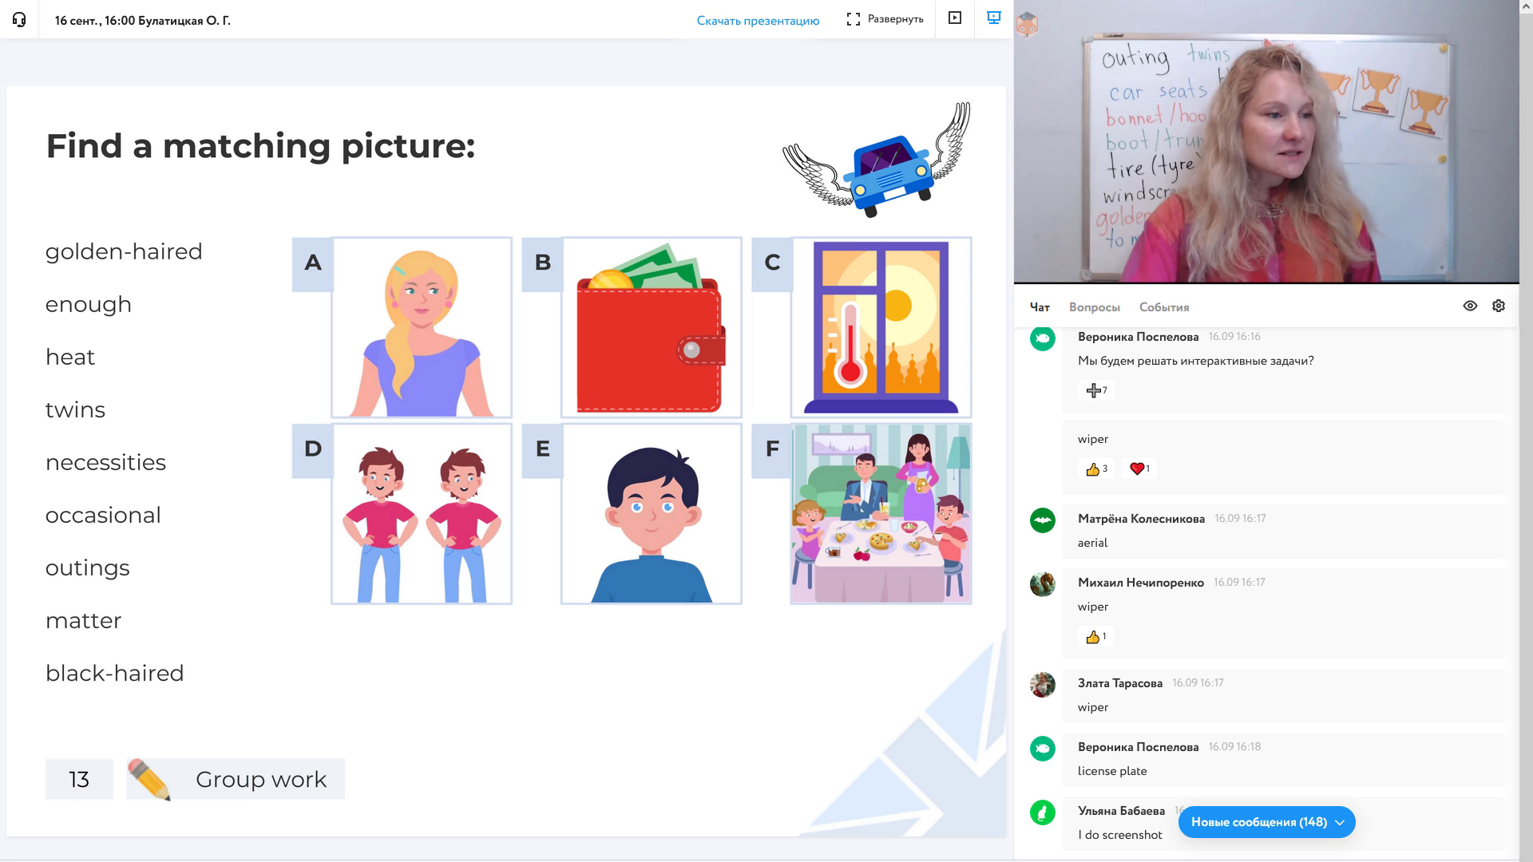Jump to new messages (148) button
This screenshot has width=1533, height=862.
point(1258,822)
